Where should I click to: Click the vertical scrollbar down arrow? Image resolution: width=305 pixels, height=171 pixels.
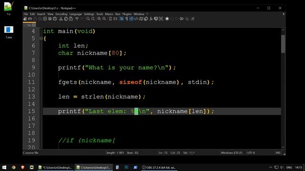point(283,147)
